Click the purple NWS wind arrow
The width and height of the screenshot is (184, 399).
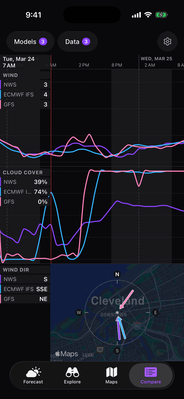click(x=119, y=328)
